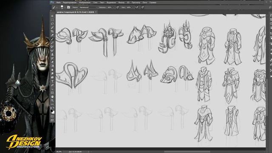The width and height of the screenshot is (272, 153).
Task: Toggle pressure-controls-opacity button
Action: pyautogui.click(x=118, y=7)
